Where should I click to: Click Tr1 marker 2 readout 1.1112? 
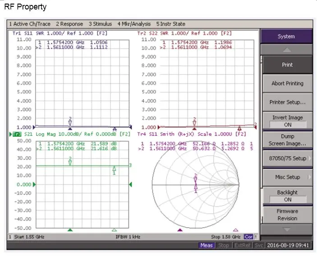99,47
